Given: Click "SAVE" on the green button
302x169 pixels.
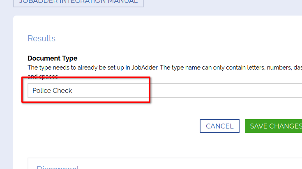Looking at the screenshot, I should coord(258,126).
